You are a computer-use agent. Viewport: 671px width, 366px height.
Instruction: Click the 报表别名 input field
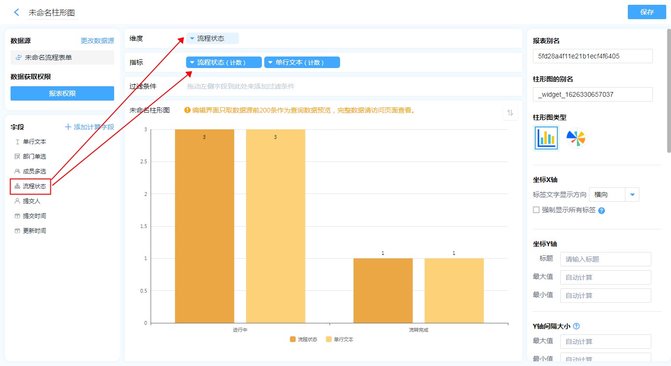coord(592,56)
